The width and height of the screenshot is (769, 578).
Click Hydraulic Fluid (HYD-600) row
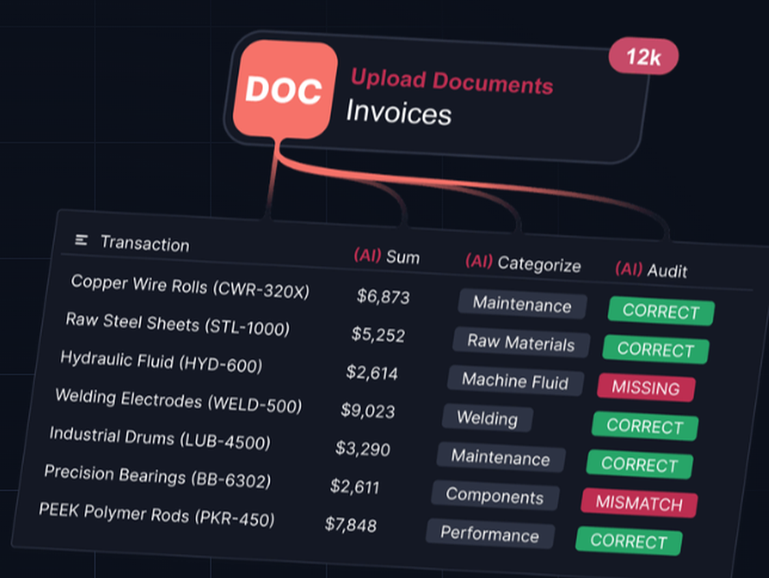tap(161, 362)
